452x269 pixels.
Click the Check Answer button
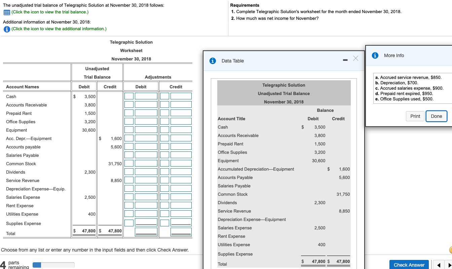point(409,265)
